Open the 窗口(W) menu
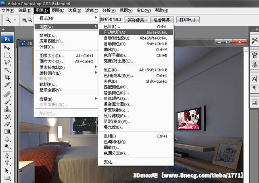259x183 pixels. tap(144, 10)
